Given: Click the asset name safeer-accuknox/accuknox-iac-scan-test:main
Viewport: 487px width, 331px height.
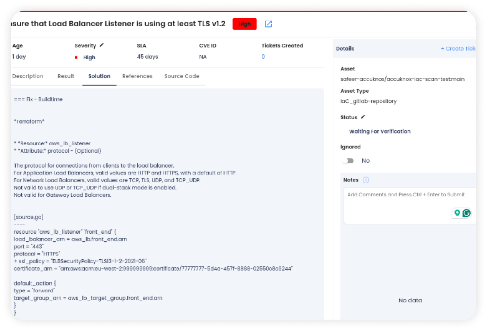Looking at the screenshot, I should click(x=402, y=79).
